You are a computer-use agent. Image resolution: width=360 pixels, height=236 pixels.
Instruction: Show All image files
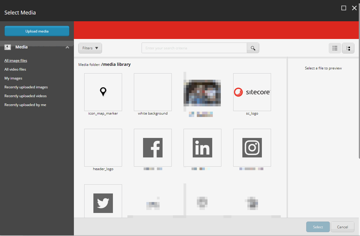pos(16,61)
